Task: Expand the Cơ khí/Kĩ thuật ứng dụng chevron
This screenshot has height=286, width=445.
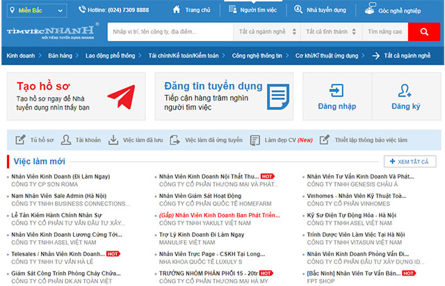Action: pyautogui.click(x=363, y=56)
